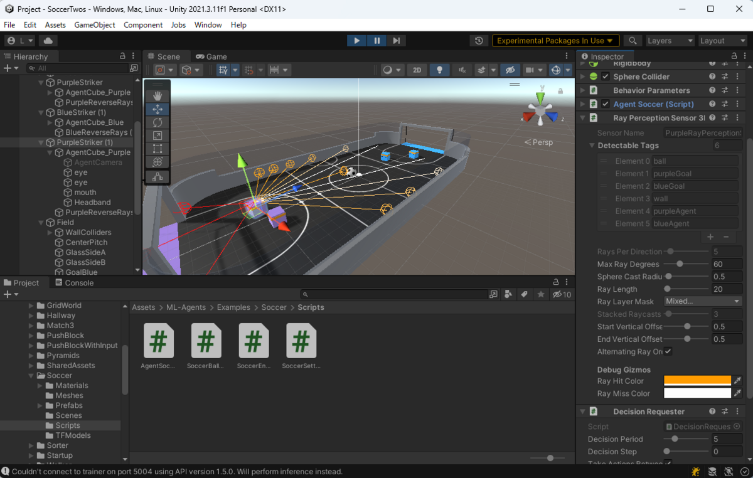Select the Hand view tool in Scene
The height and width of the screenshot is (478, 753).
(158, 95)
